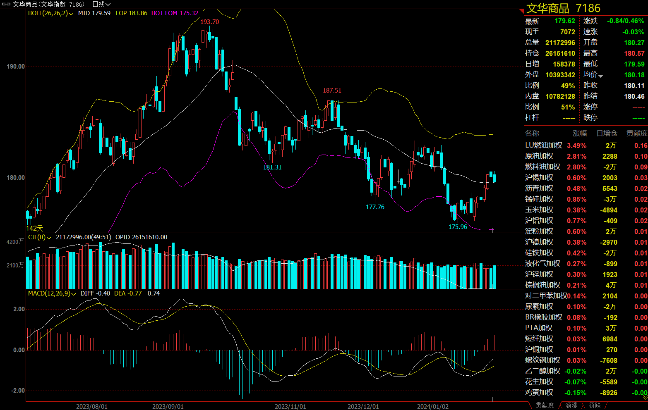Select the 锰硅加权 row
The image size is (648, 410).
coord(586,199)
